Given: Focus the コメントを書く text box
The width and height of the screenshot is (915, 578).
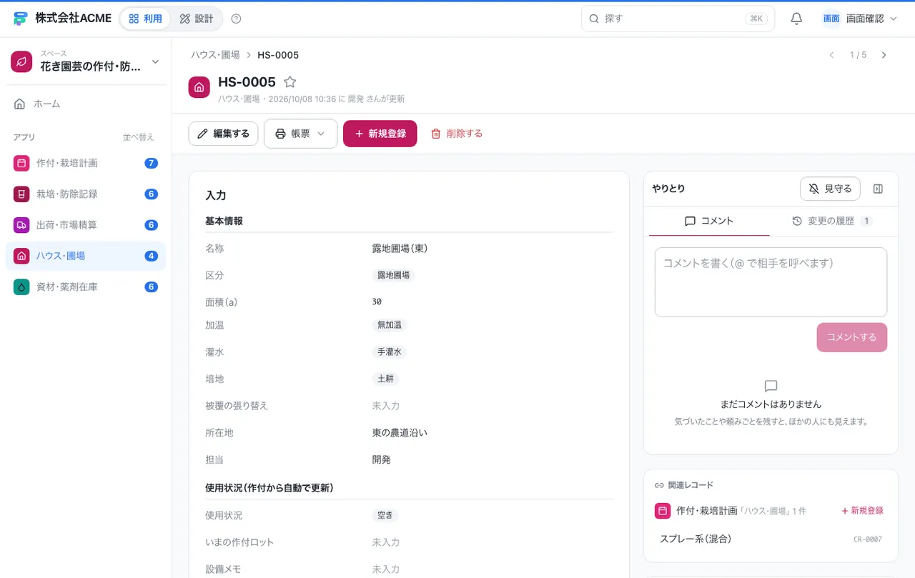Looking at the screenshot, I should [771, 282].
